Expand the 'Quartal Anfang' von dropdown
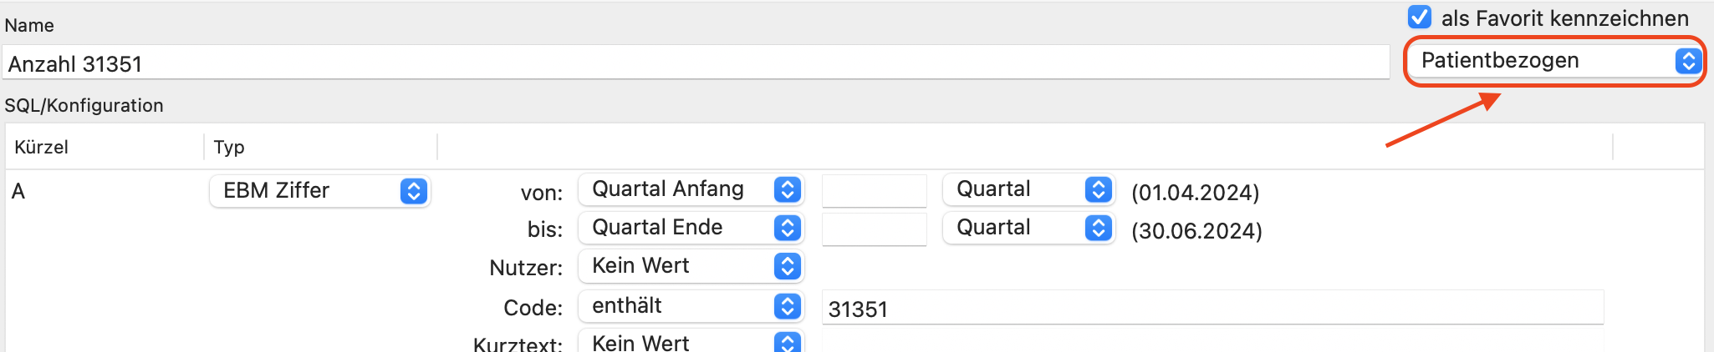The width and height of the screenshot is (1714, 352). click(691, 189)
